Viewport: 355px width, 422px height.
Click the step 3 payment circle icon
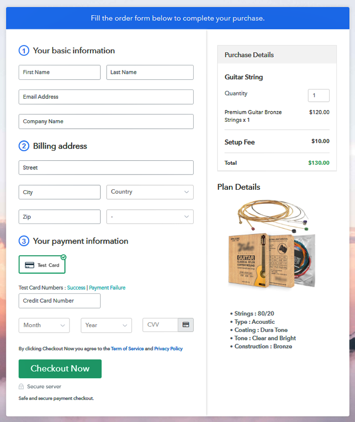[x=24, y=241]
